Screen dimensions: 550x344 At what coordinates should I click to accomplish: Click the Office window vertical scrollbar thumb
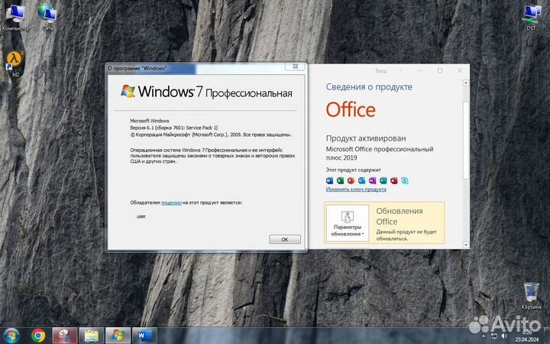[466, 141]
